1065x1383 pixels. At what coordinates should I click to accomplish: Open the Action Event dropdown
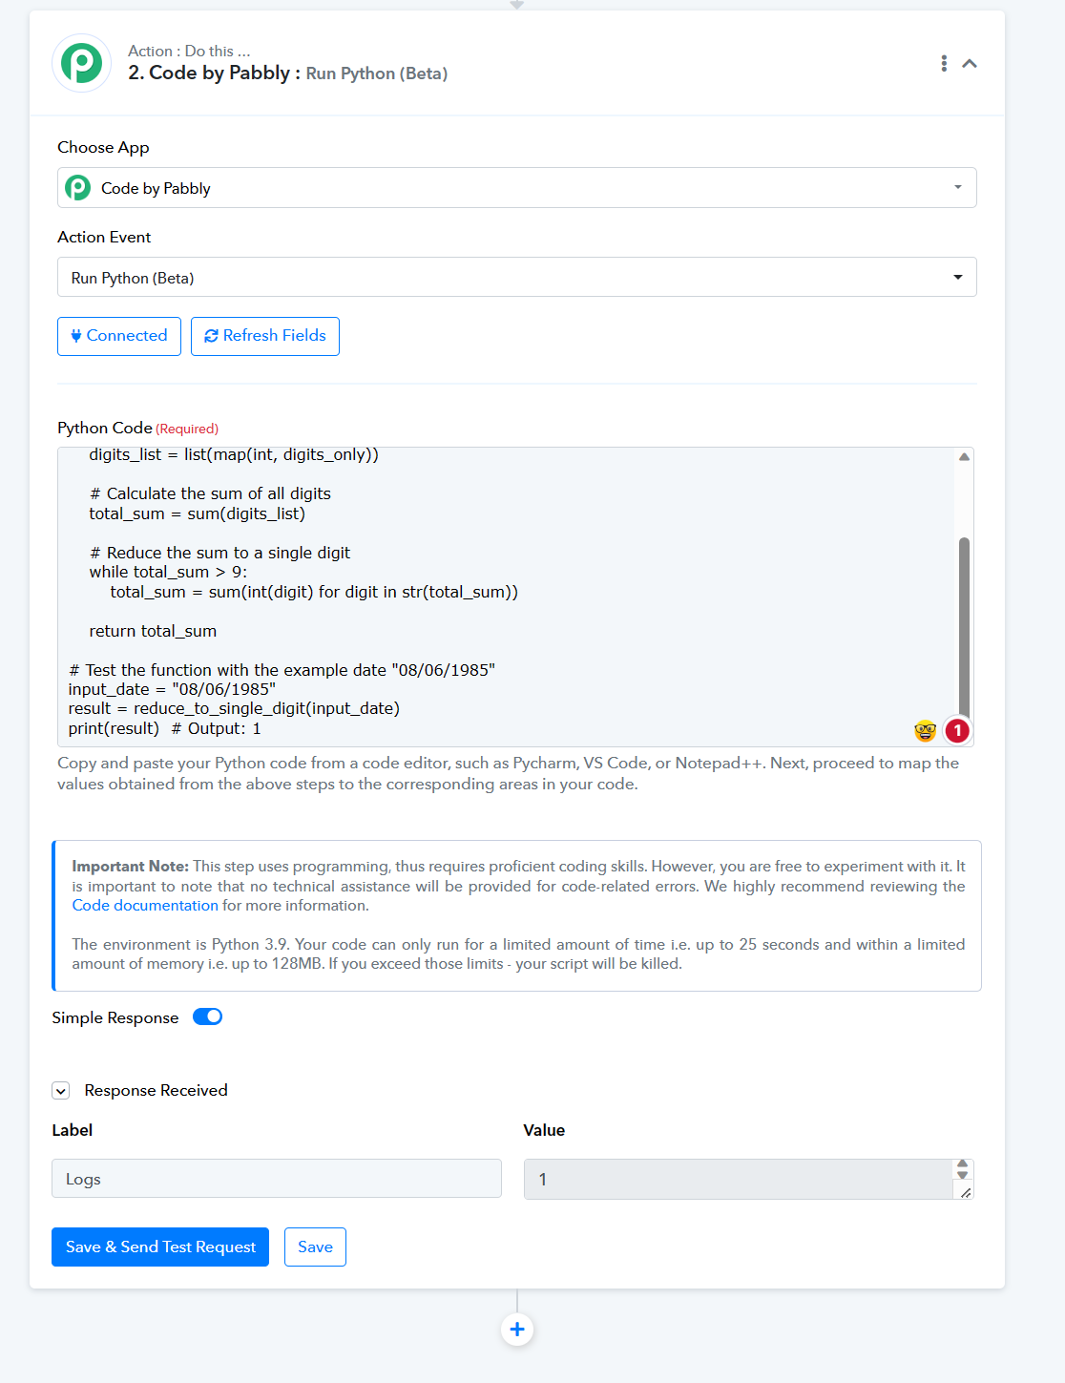pos(516,278)
